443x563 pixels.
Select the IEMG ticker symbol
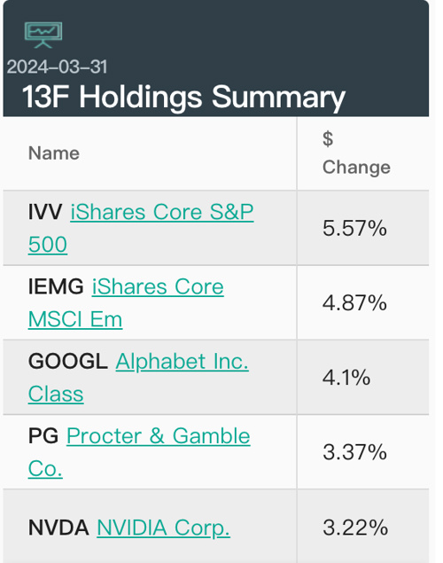[x=56, y=286]
